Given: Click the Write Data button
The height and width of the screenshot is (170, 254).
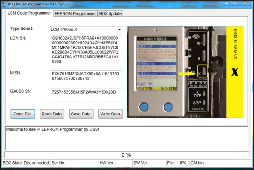Looking at the screenshot, I should (110, 114).
